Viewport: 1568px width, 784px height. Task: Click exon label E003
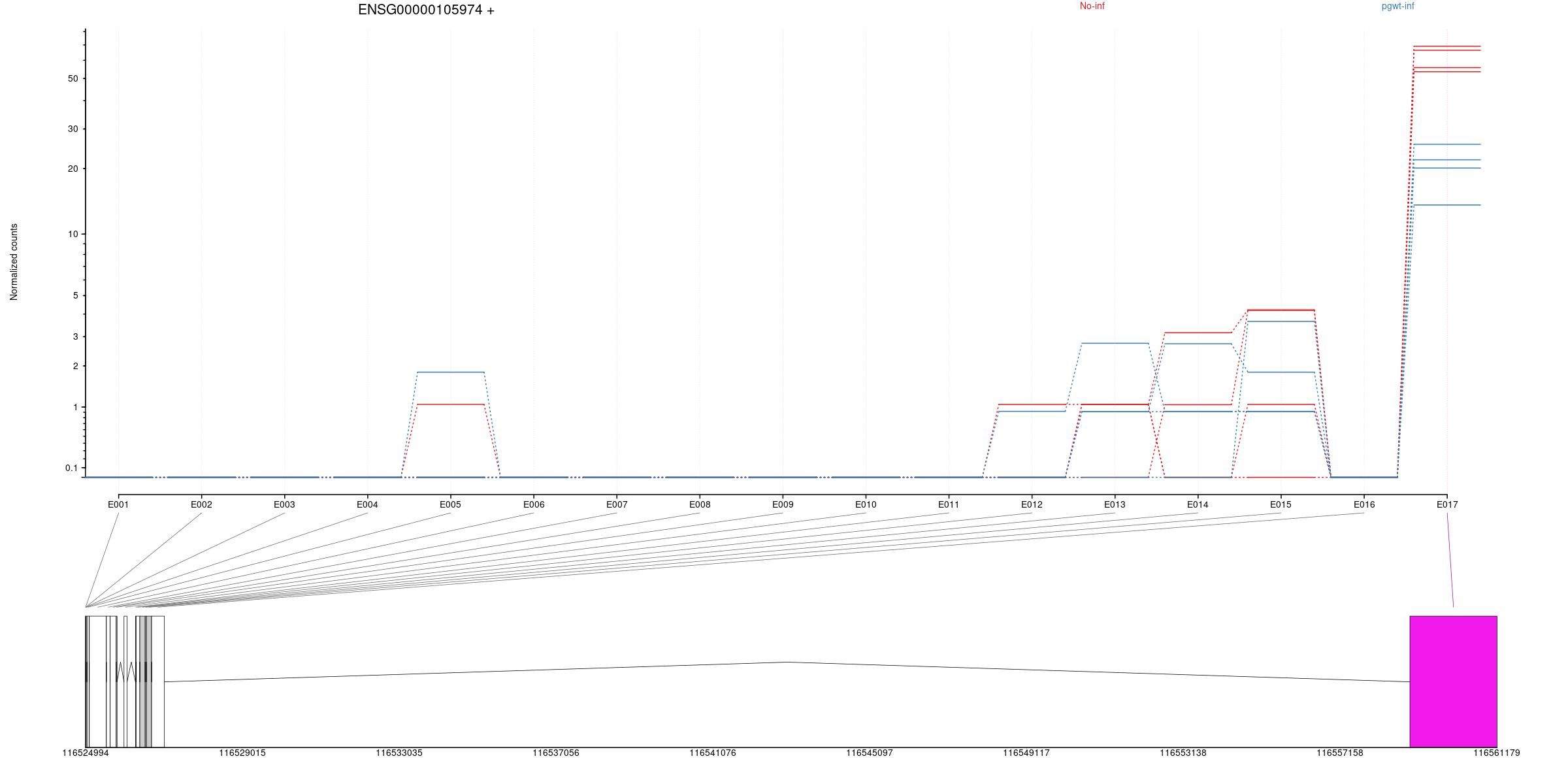pos(284,504)
